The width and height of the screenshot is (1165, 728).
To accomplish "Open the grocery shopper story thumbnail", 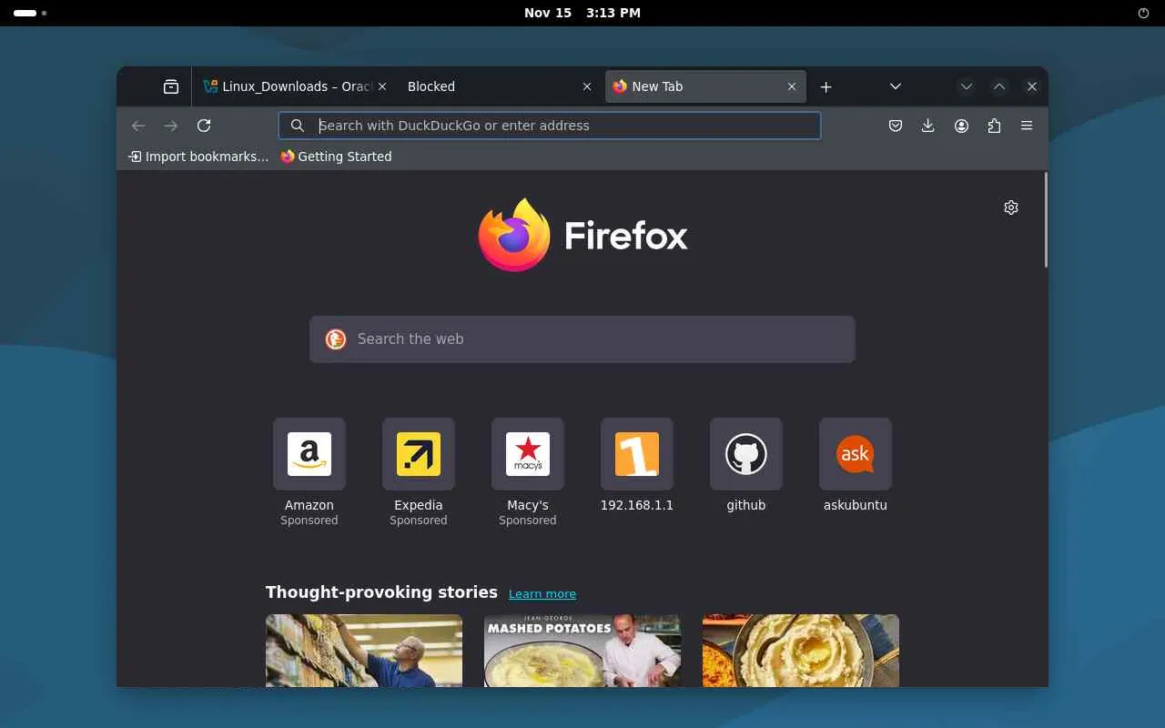I will pyautogui.click(x=364, y=651).
